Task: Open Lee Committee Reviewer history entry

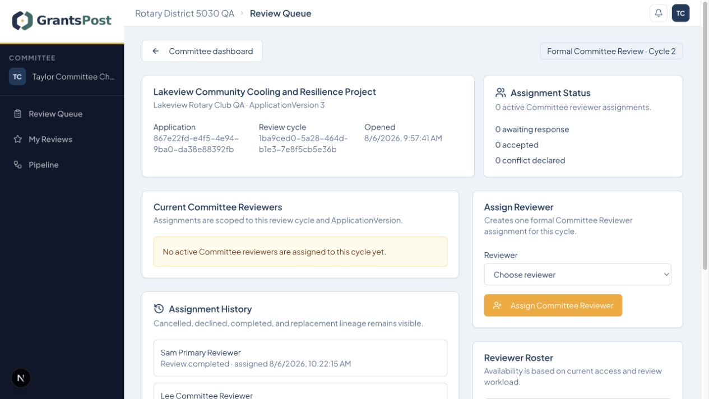Action: coord(300,391)
